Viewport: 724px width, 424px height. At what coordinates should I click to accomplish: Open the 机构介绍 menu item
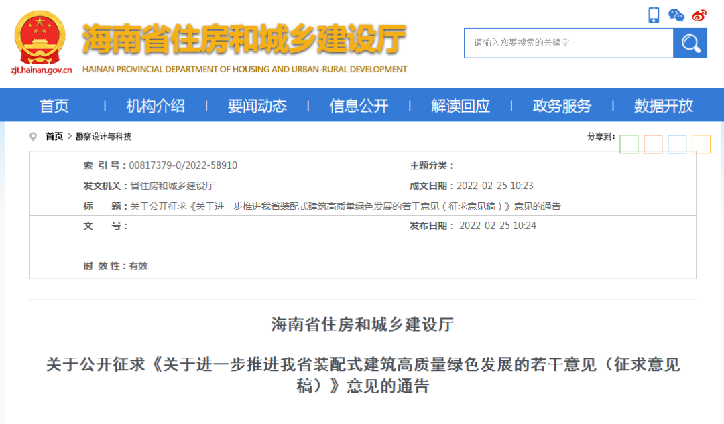[x=156, y=105]
